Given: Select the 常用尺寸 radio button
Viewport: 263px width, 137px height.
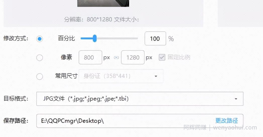Looking at the screenshot, I should pos(40,77).
